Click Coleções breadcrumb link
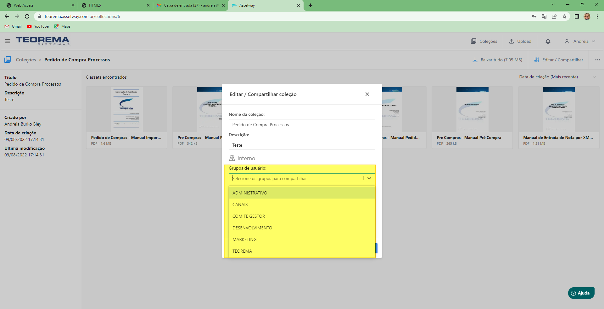604x309 pixels. tap(26, 60)
